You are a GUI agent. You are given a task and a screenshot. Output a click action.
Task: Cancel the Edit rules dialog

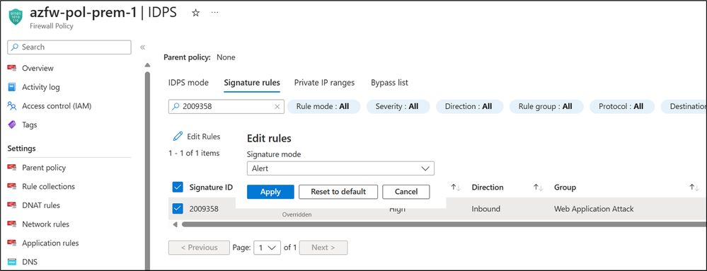click(x=406, y=192)
